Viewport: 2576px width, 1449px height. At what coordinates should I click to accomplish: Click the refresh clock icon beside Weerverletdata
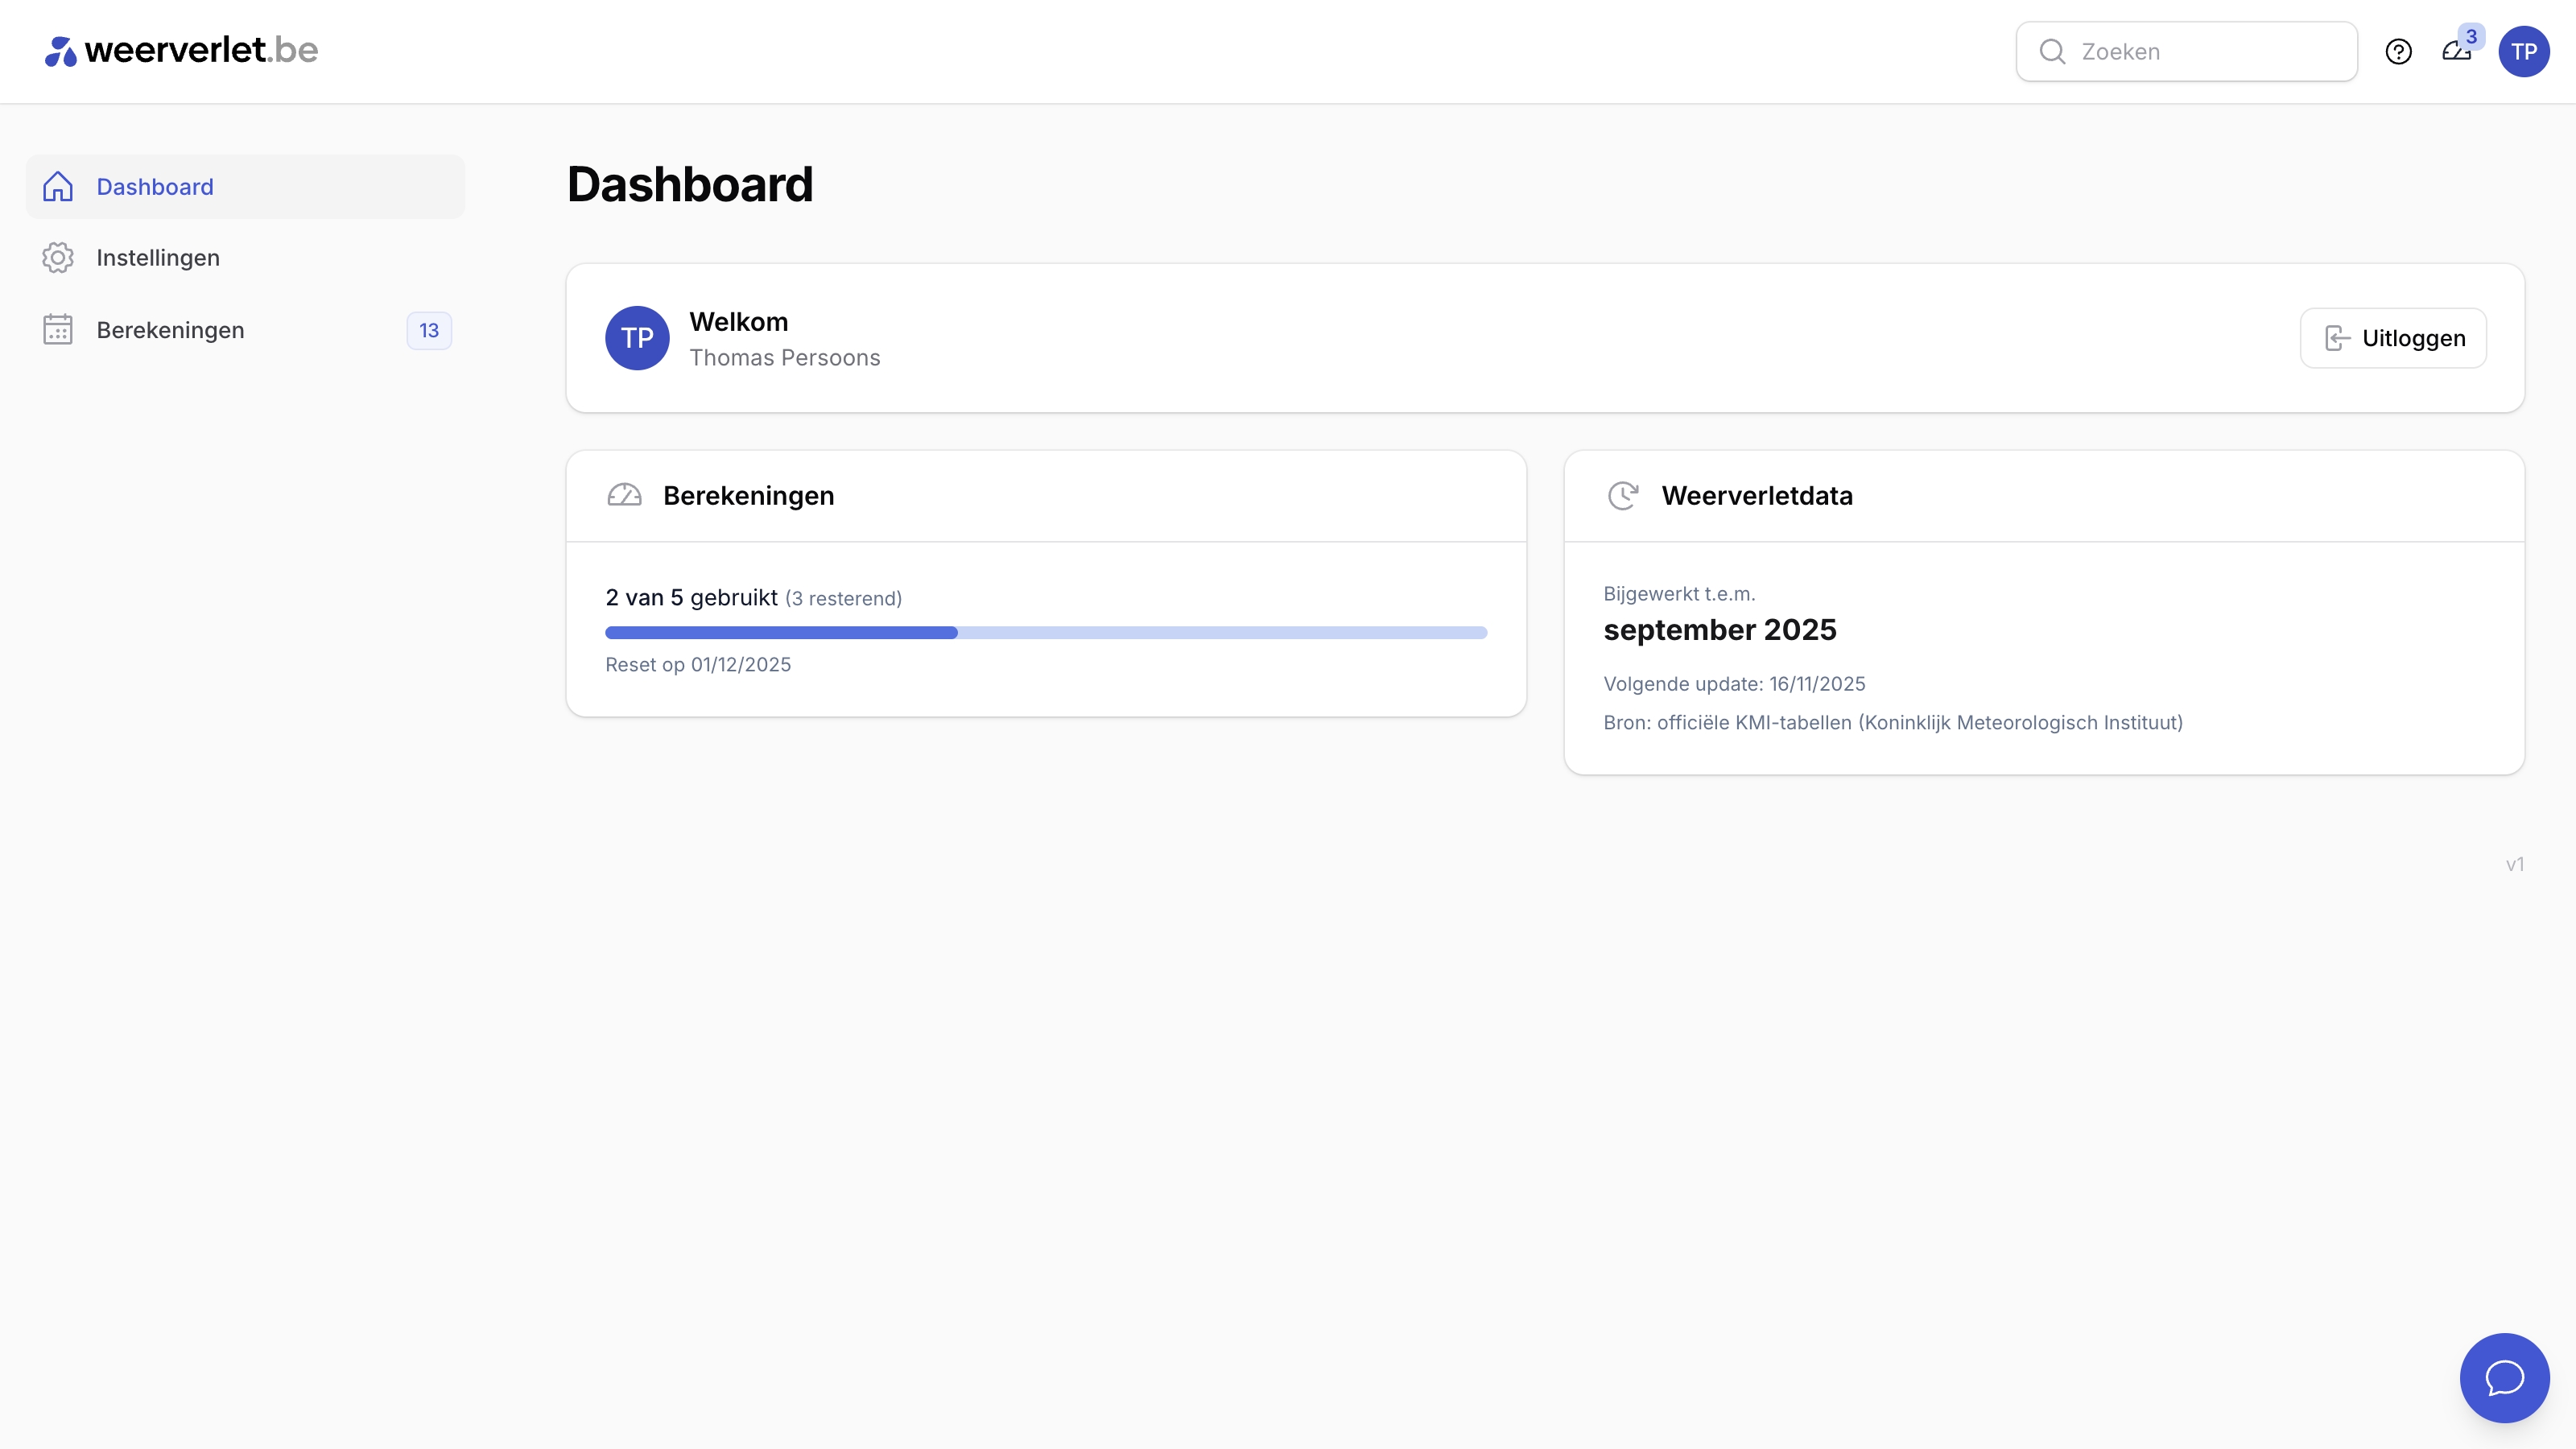(x=1622, y=496)
